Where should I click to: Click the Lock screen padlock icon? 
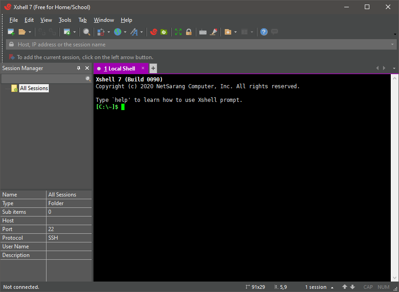pos(189,32)
